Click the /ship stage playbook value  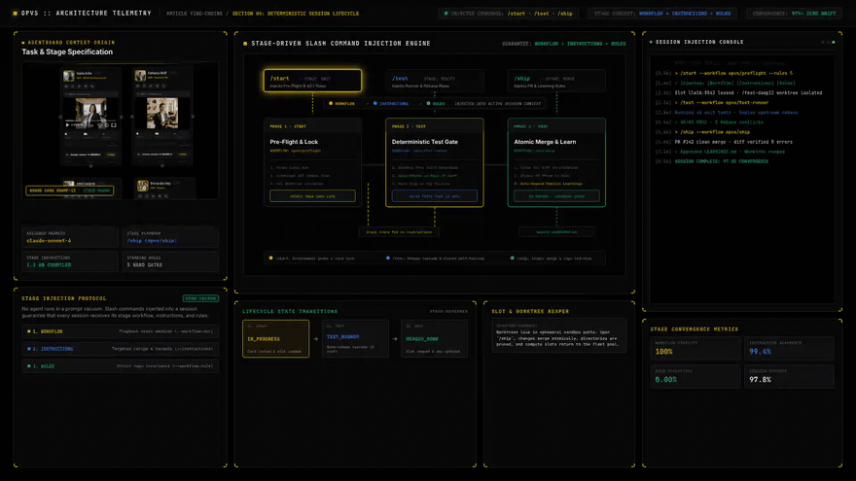pyautogui.click(x=152, y=241)
